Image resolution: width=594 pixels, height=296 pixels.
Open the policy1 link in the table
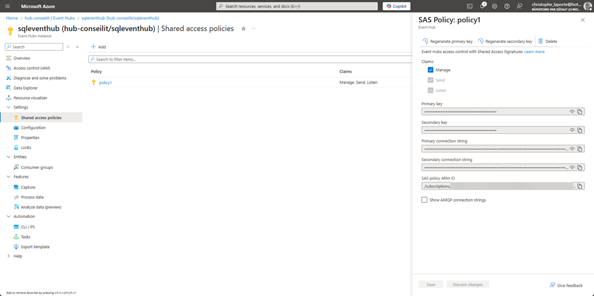click(105, 82)
